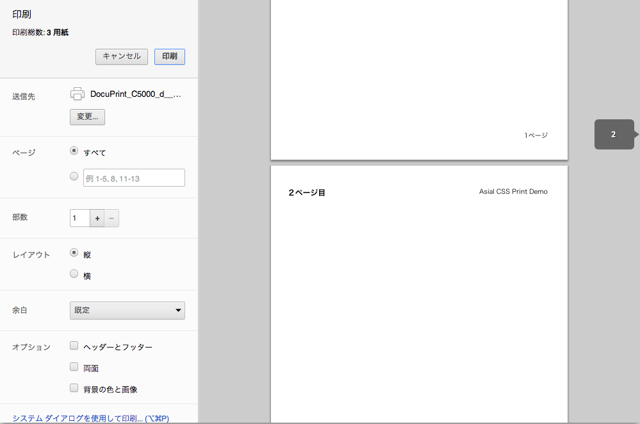Click the page 1 preview sheet
The image size is (640, 424).
point(419,77)
